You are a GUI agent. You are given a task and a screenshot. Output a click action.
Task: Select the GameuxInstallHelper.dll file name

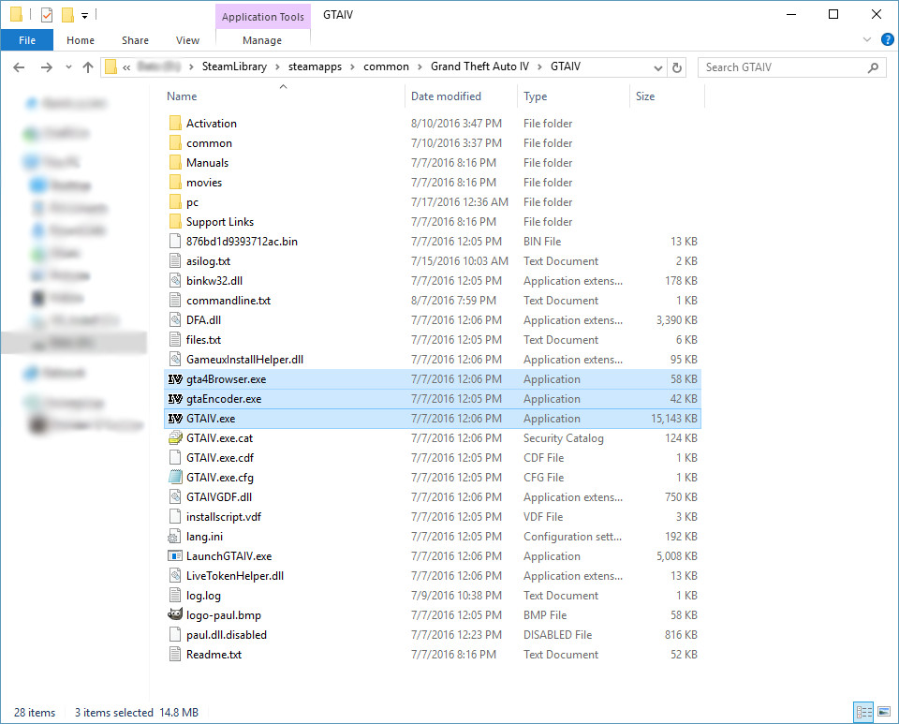244,360
